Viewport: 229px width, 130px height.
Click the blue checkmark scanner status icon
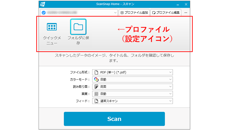click(44, 13)
